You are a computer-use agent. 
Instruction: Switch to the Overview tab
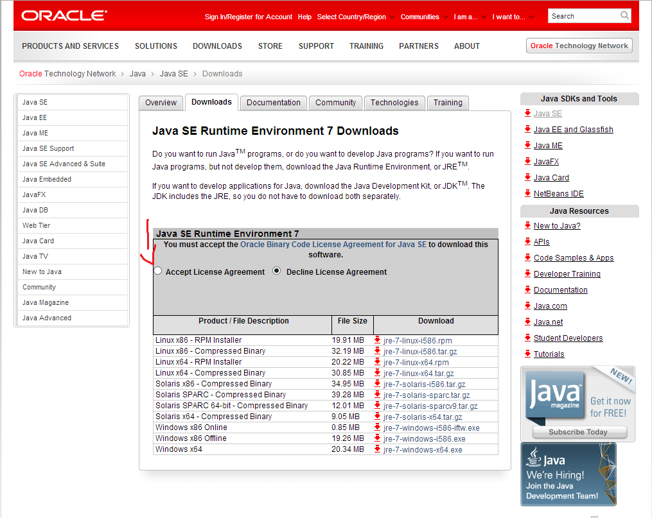pyautogui.click(x=161, y=103)
